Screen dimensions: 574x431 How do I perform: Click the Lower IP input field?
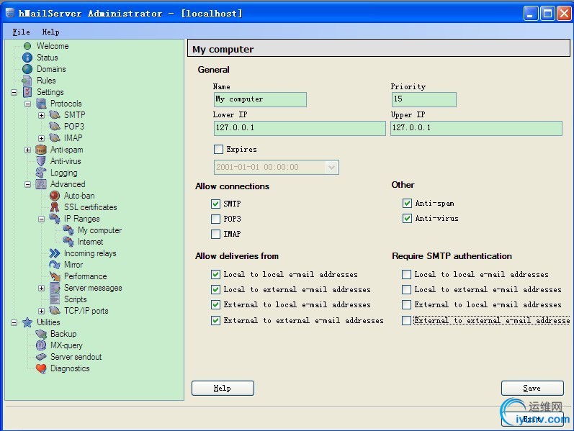click(x=300, y=128)
